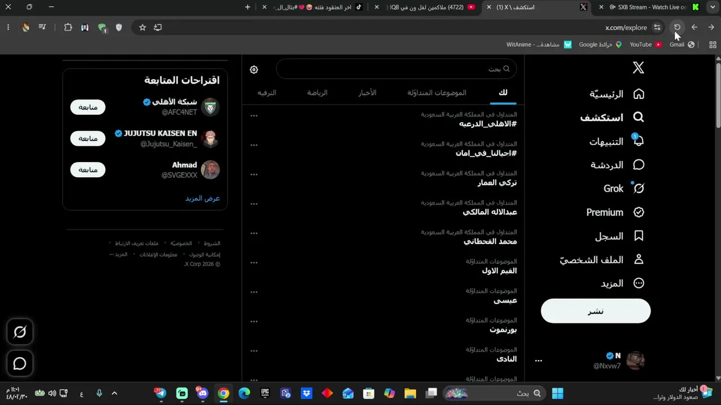Open Chrome media controls icon
721x405 pixels.
click(42, 27)
